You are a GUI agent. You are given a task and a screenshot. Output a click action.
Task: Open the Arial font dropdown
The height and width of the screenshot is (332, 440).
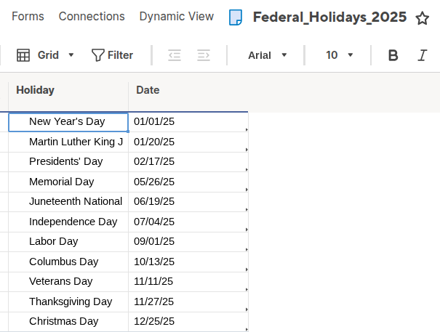[x=268, y=55]
